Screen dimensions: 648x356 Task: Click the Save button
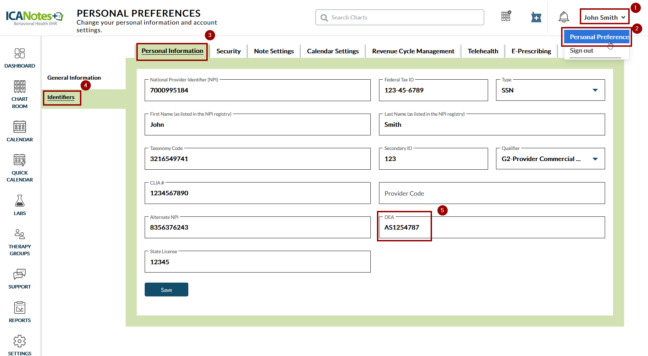click(x=166, y=290)
